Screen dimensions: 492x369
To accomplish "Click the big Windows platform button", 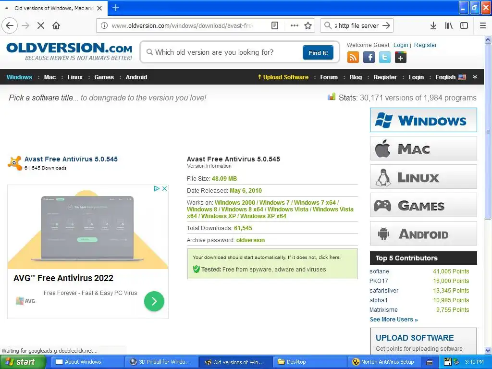I will (x=423, y=120).
